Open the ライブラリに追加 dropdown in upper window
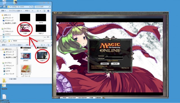 [15, 11]
